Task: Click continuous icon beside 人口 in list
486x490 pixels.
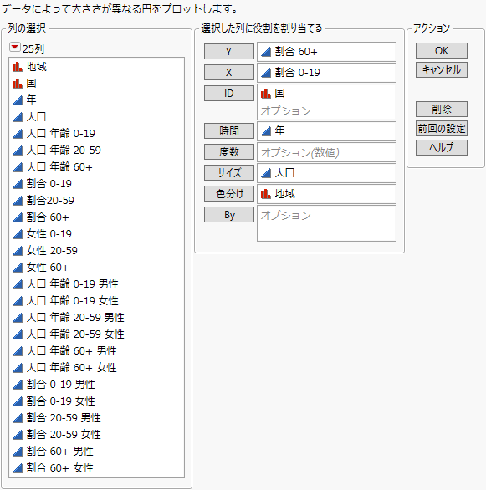Action: pos(18,117)
